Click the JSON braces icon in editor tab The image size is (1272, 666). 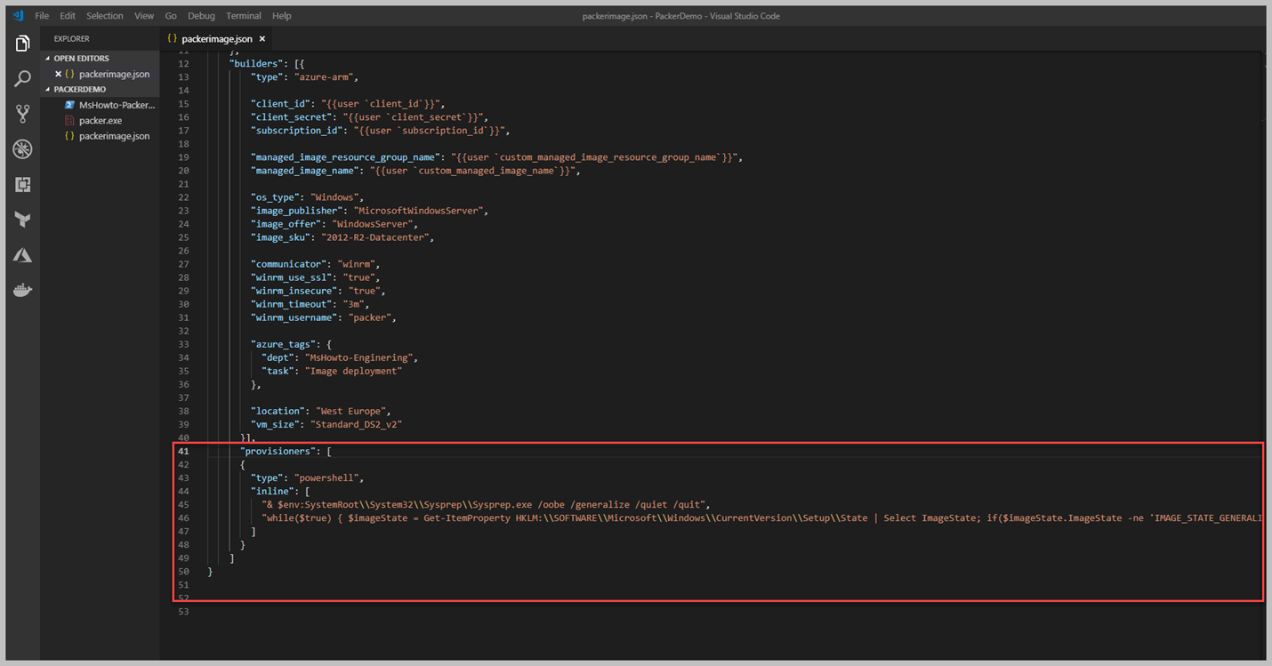point(173,39)
